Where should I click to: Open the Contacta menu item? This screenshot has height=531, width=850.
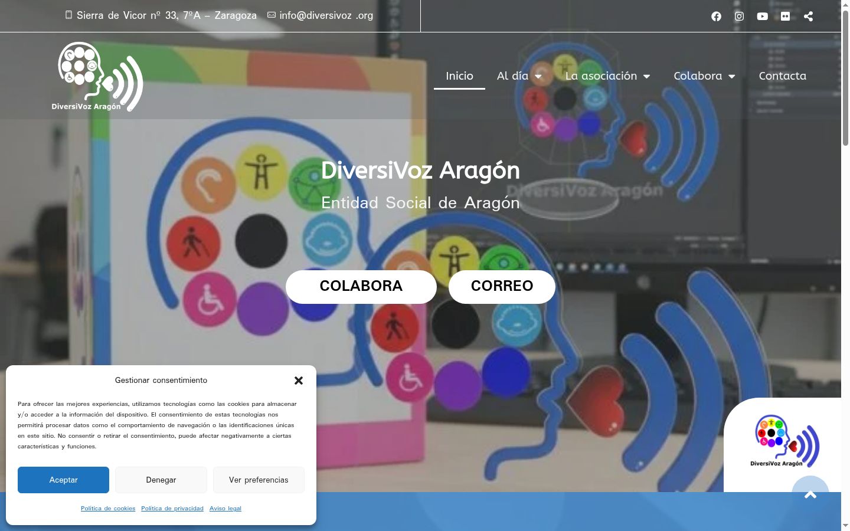pyautogui.click(x=782, y=76)
